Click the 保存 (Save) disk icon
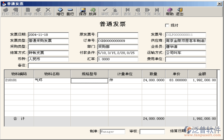Image resolution: width=224 pixels, height=140 pixels. [83, 12]
